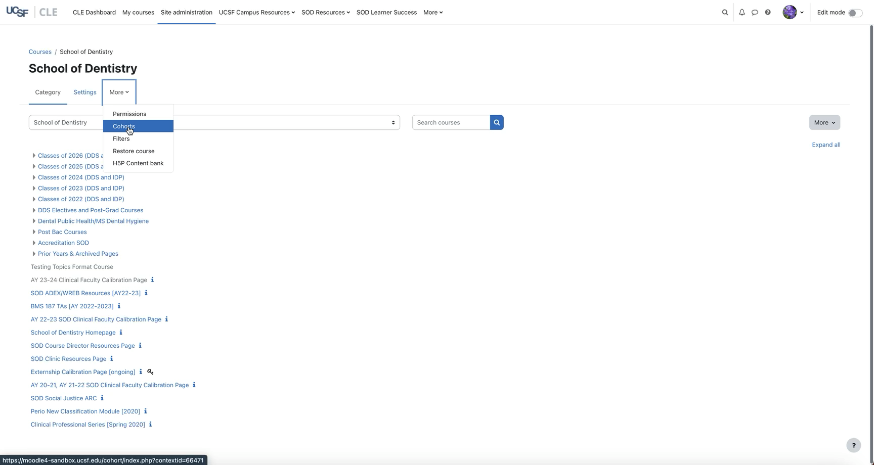Expand Classes of 2026 category

click(34, 156)
